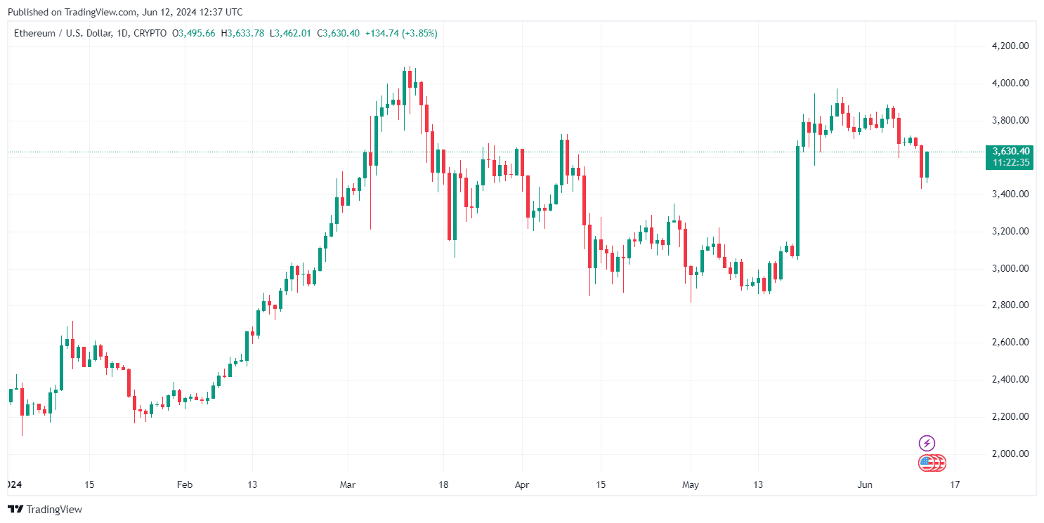Click the 2,600.00 price axis label
This screenshot has height=523, width=1044.
coord(1010,342)
